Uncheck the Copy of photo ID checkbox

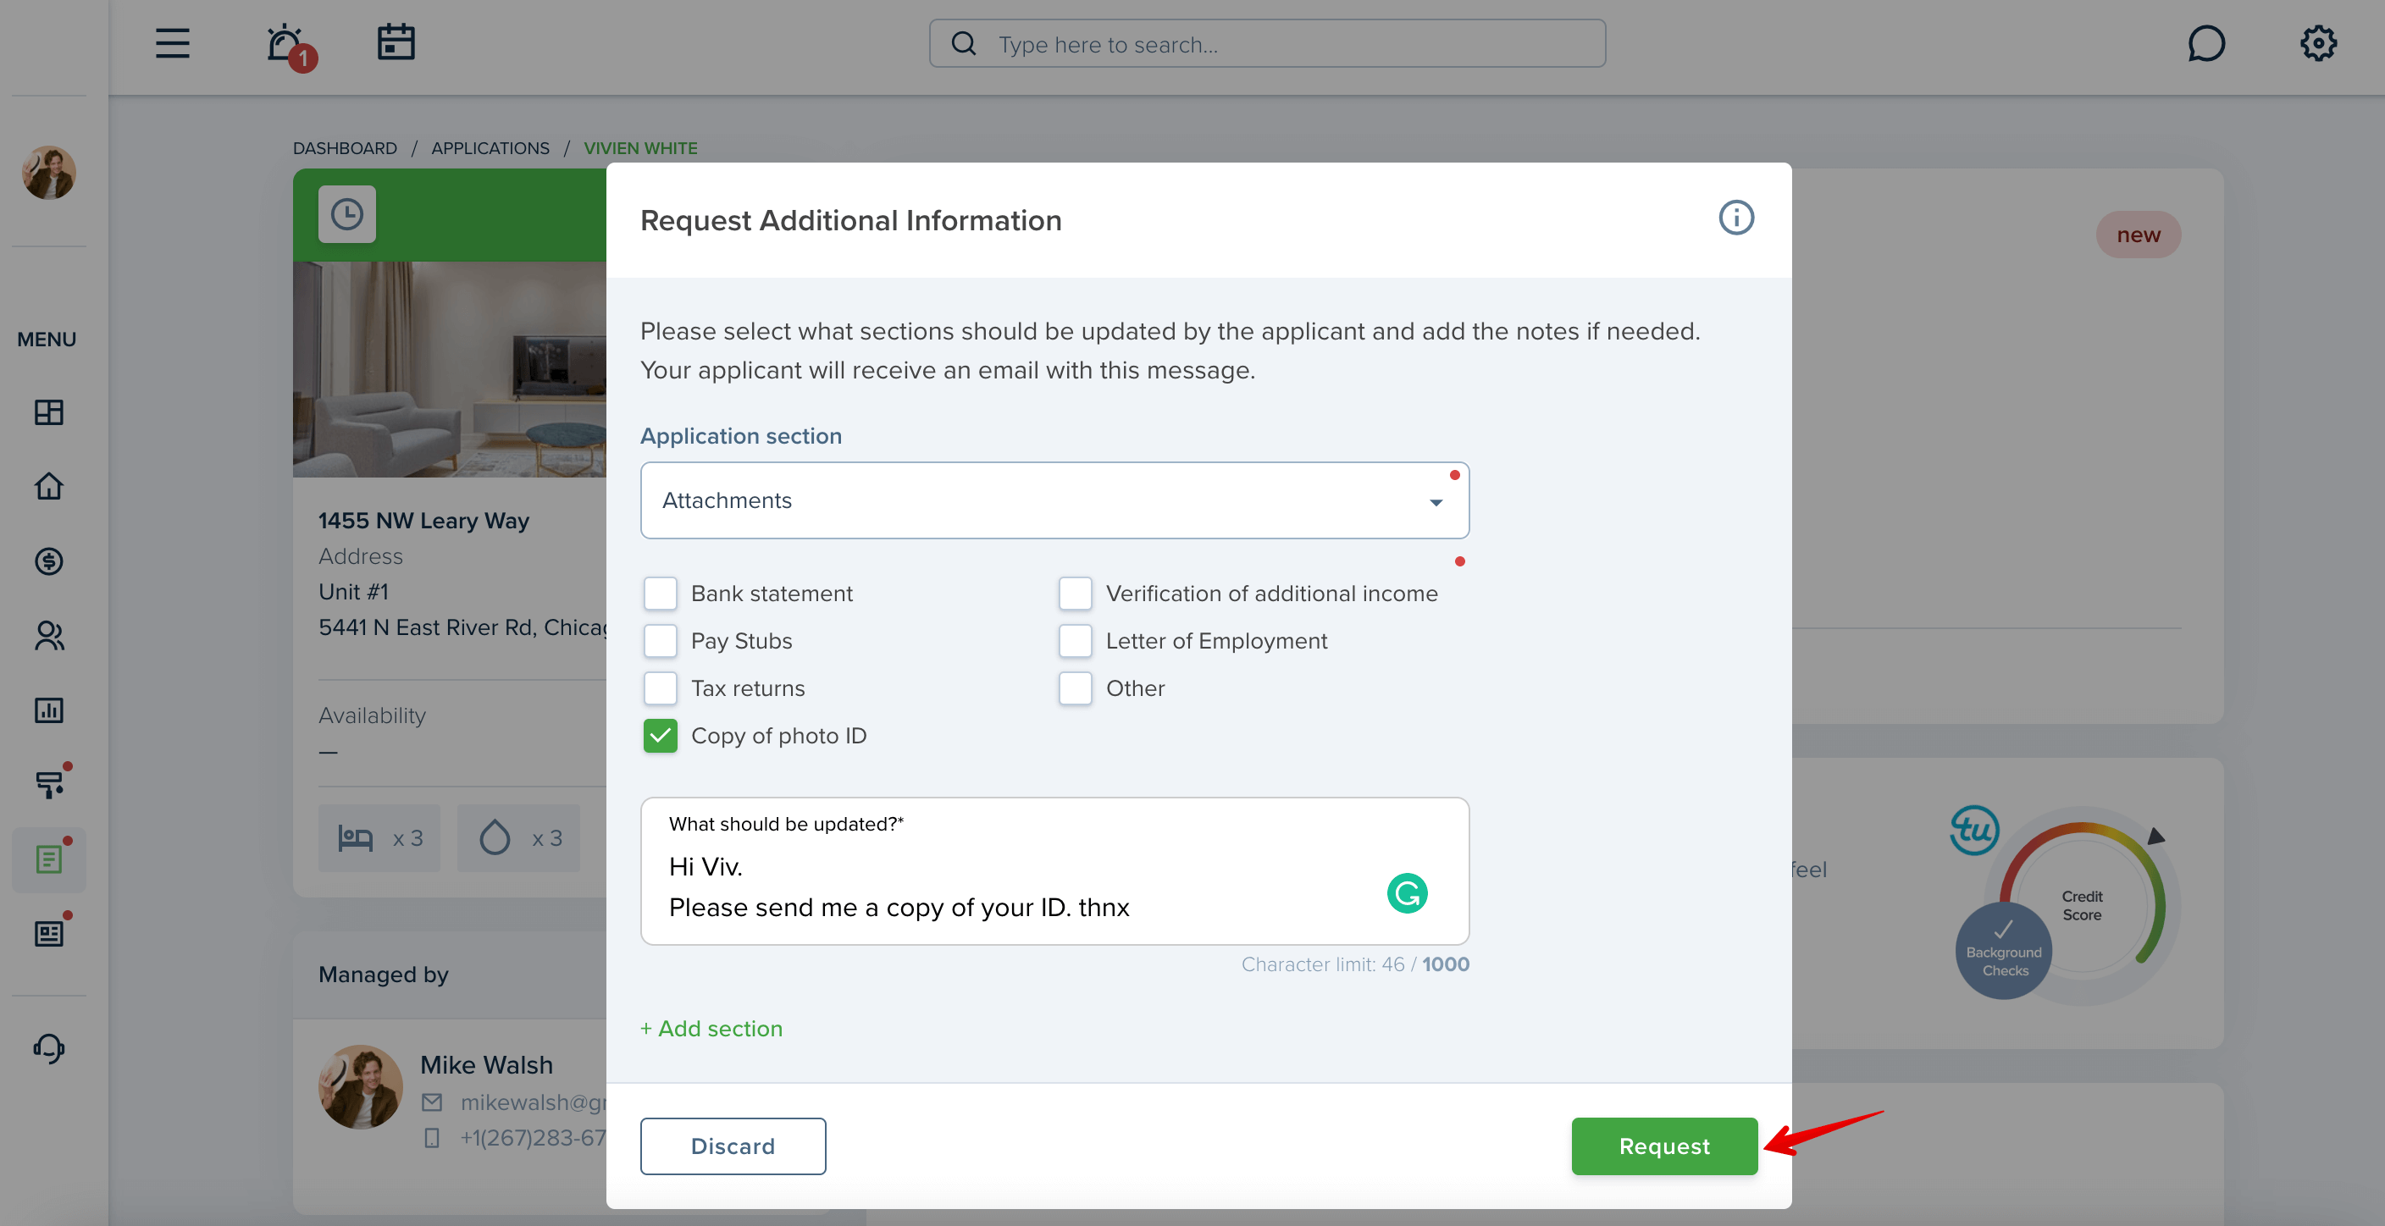pyautogui.click(x=660, y=736)
